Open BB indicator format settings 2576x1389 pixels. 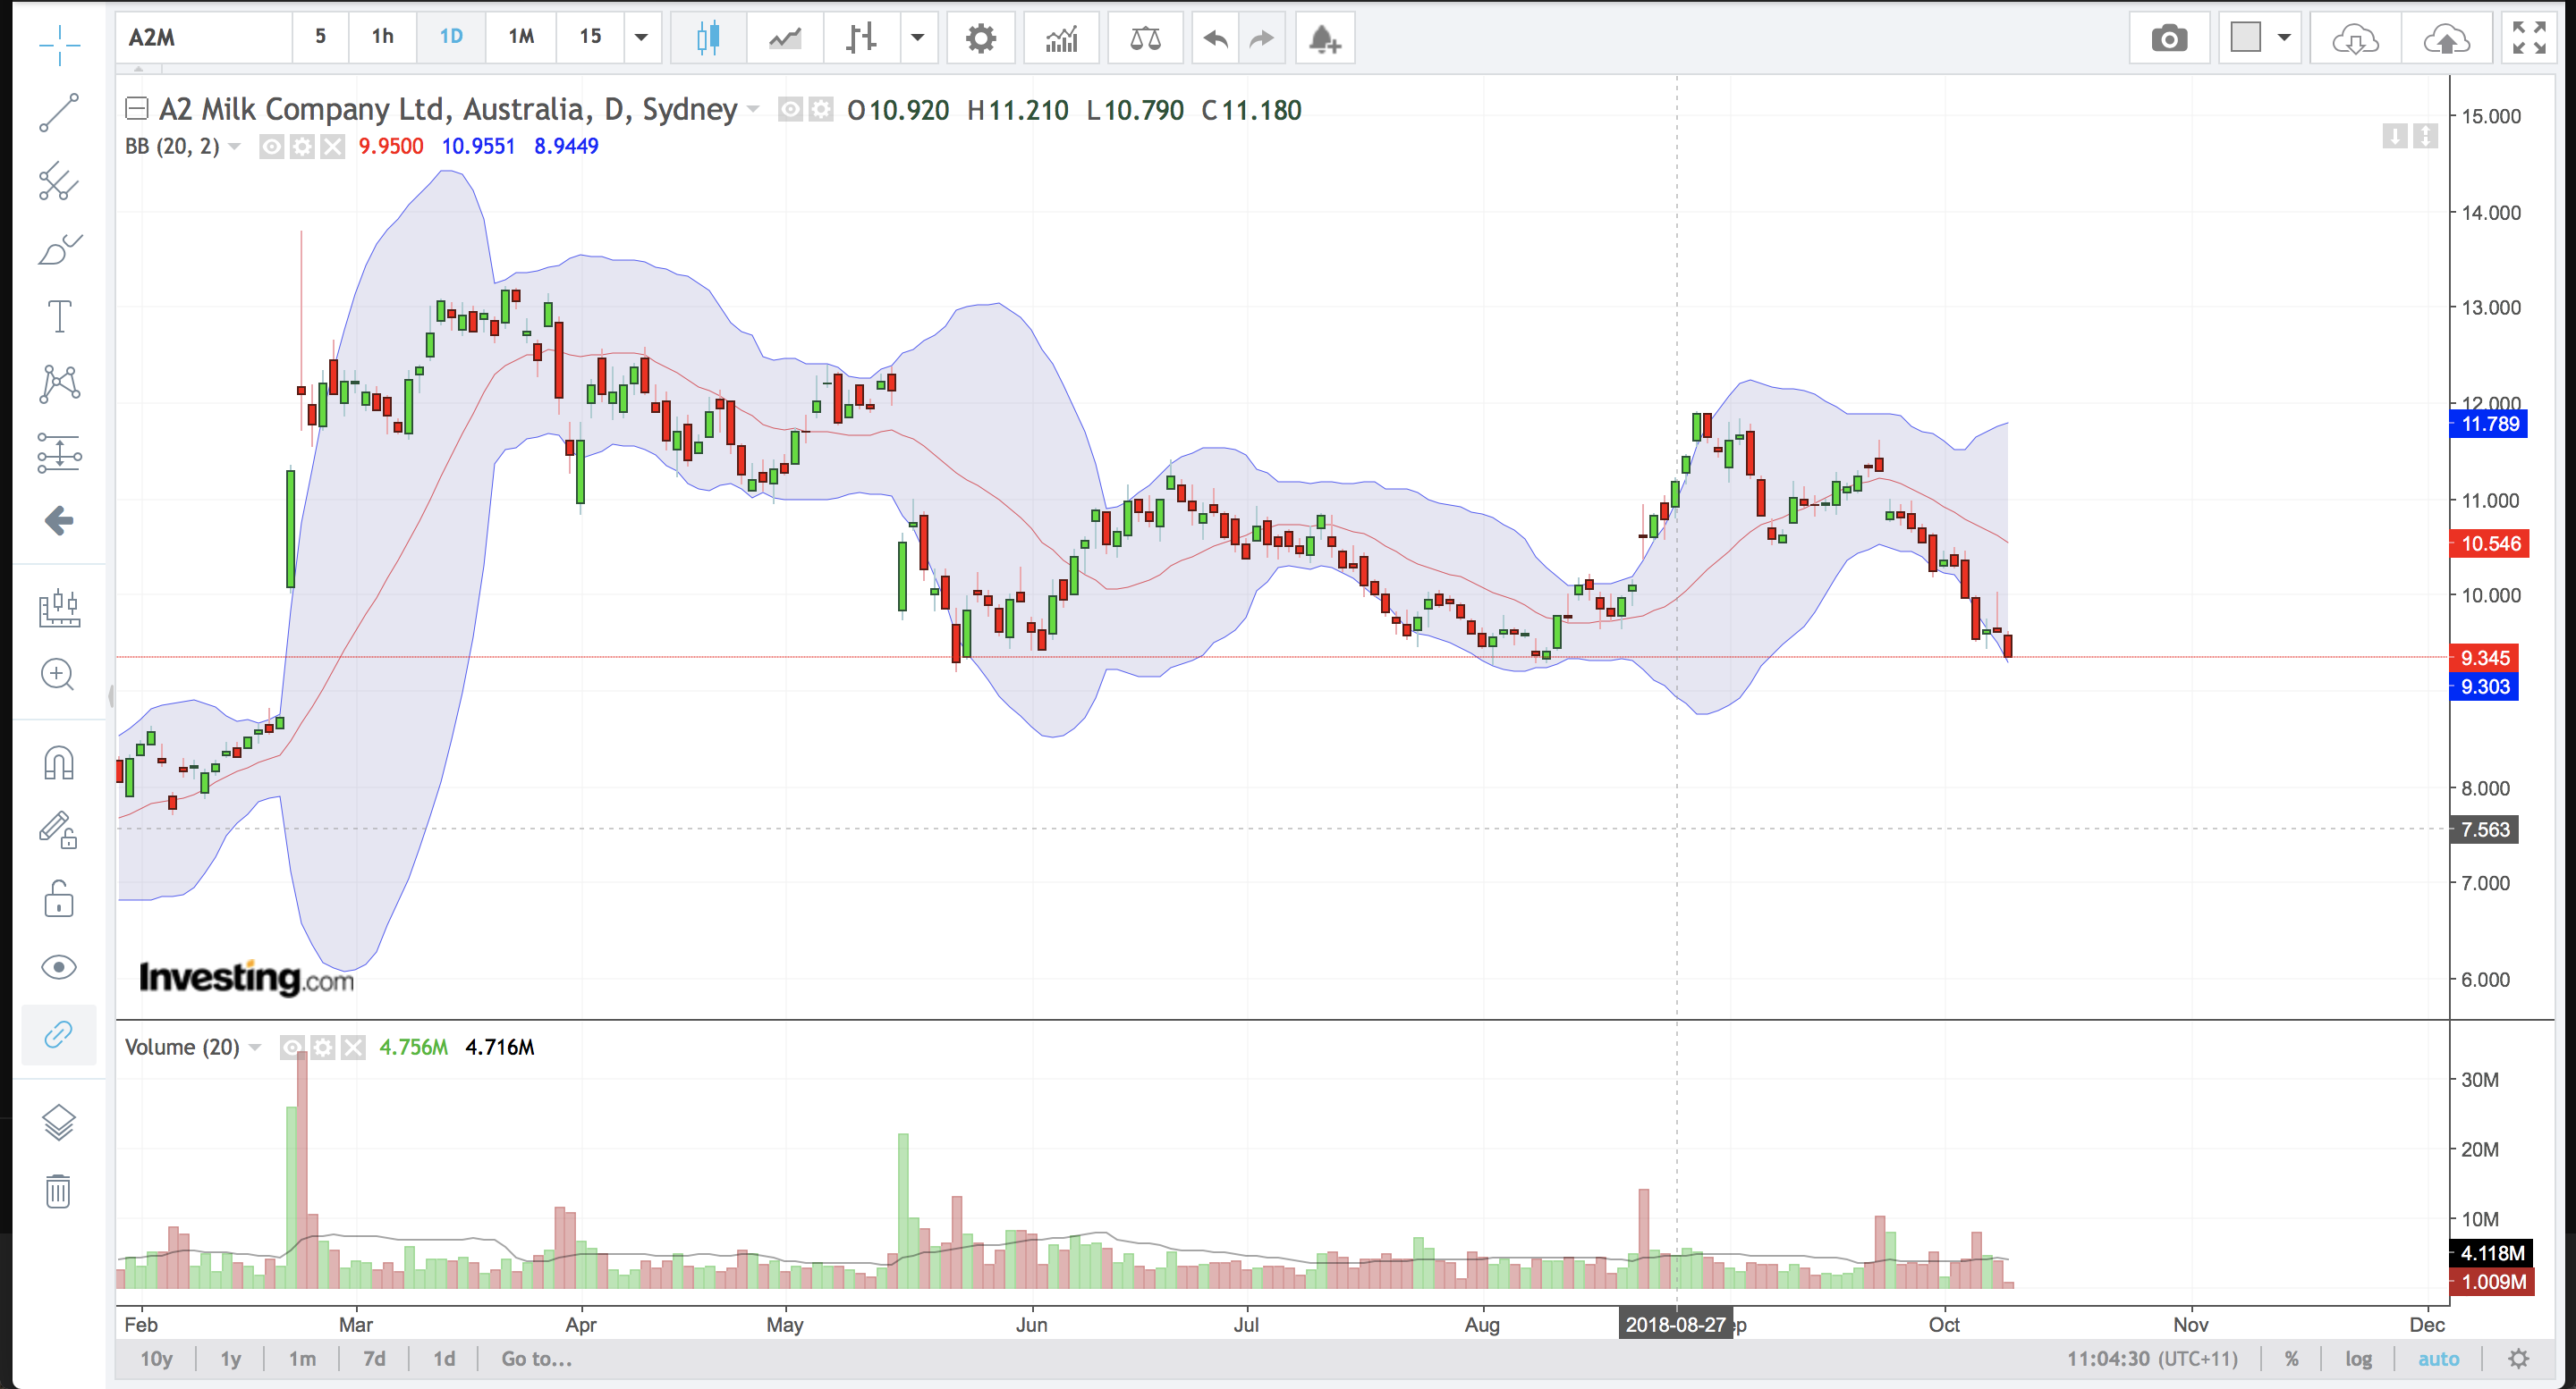click(302, 147)
